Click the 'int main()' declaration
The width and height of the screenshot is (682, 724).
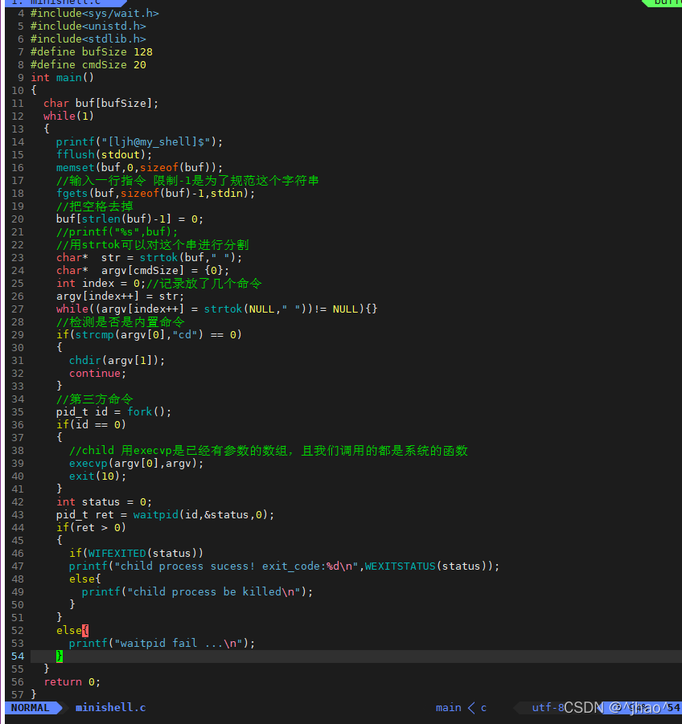[x=63, y=78]
